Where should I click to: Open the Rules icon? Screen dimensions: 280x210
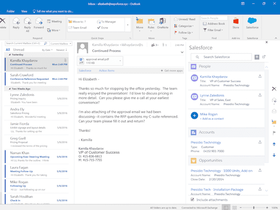(151, 21)
